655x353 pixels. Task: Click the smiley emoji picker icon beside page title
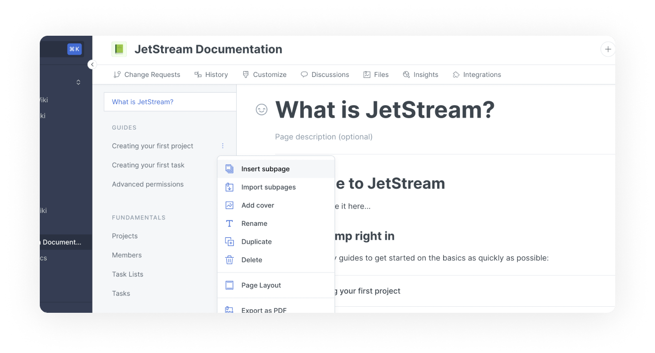(x=262, y=110)
